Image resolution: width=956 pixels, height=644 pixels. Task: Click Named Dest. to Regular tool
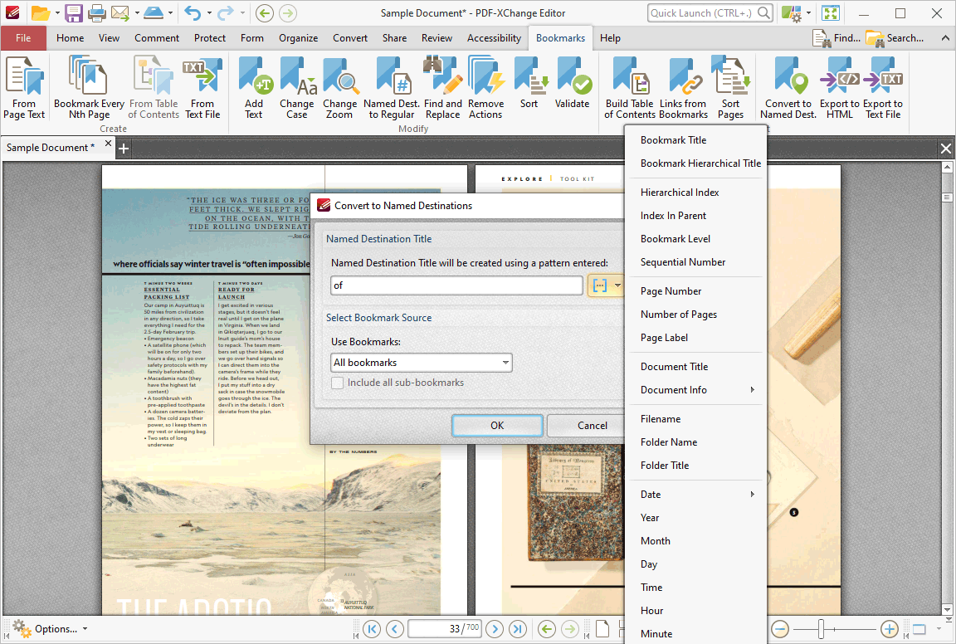(392, 88)
